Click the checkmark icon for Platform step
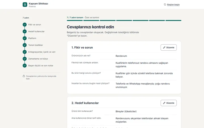This screenshot has width=204, height=128. 25,38
